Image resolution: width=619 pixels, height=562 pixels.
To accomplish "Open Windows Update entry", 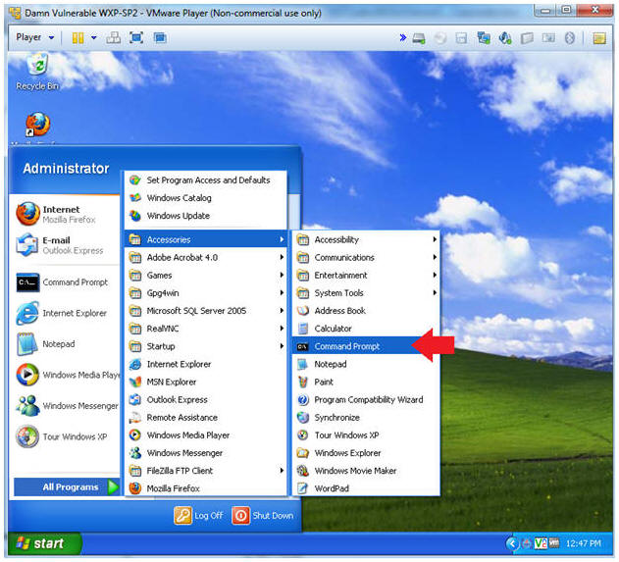I will 206,216.
